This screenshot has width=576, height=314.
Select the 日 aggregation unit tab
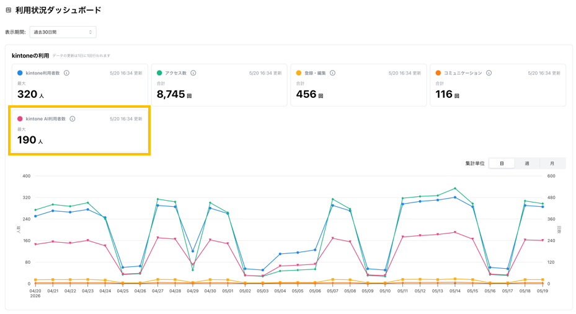502,164
